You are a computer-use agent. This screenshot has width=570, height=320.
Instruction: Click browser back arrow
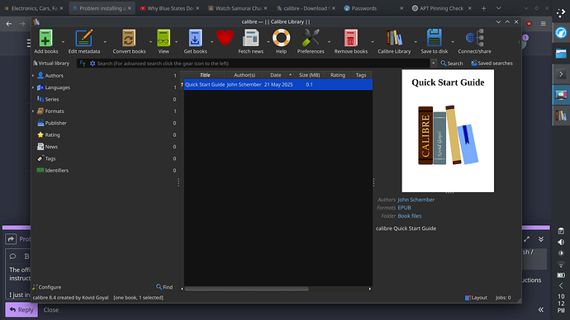click(9, 24)
